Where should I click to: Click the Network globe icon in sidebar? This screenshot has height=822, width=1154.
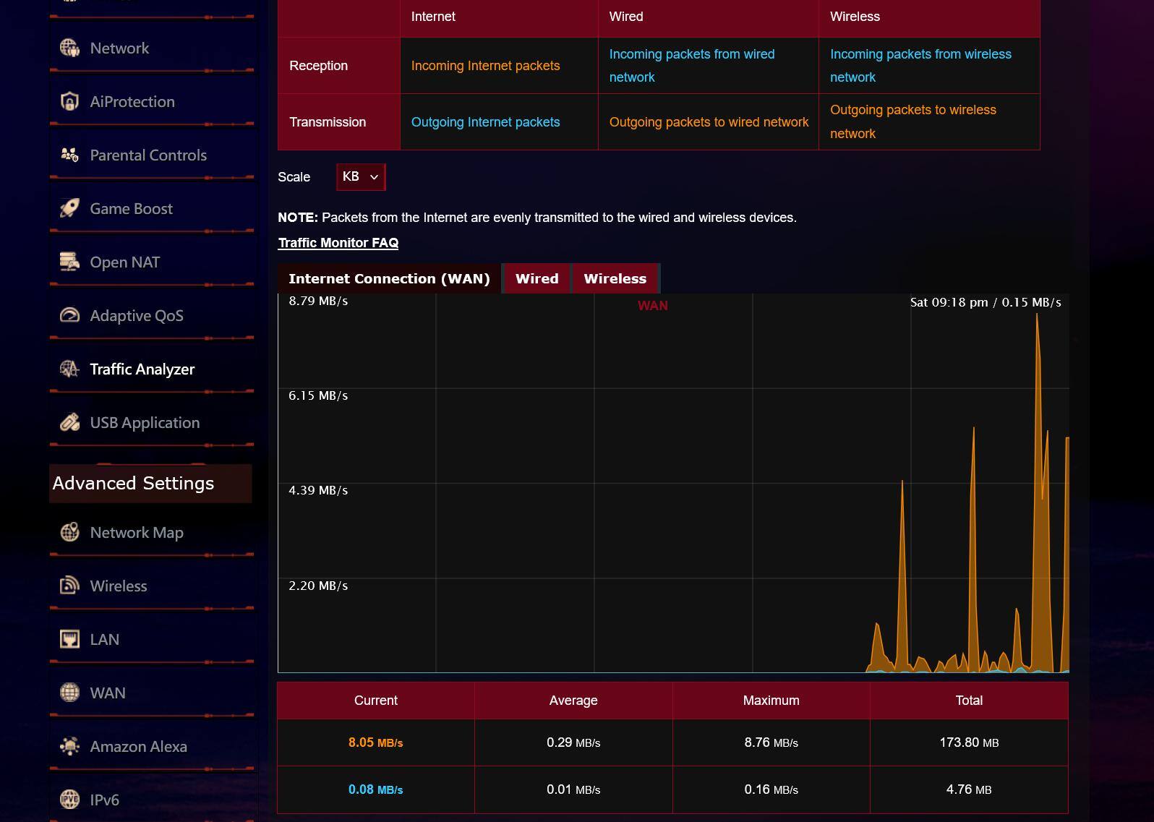coord(69,48)
